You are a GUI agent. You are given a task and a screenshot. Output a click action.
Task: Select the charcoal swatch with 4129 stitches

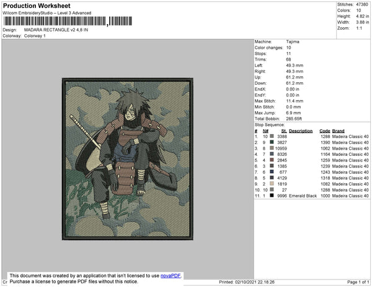tap(272, 178)
